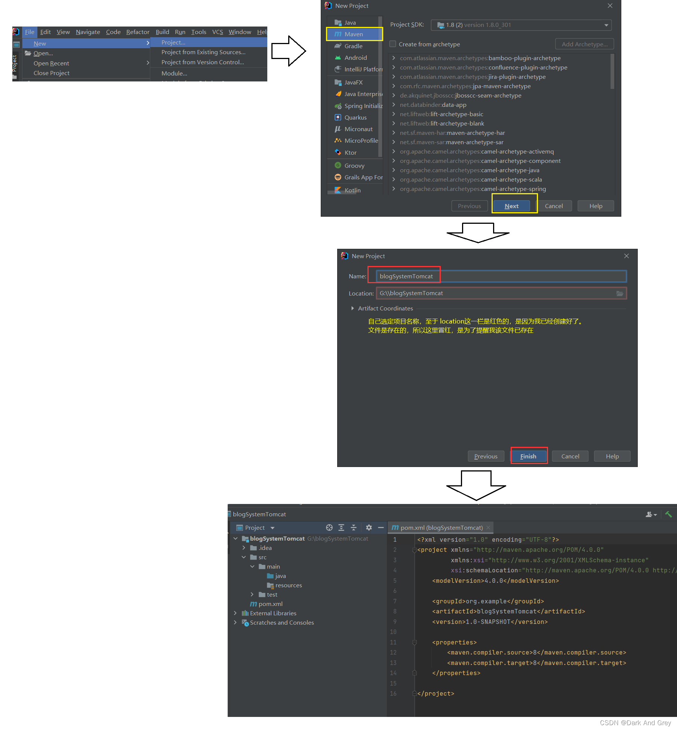Viewport: 677px width, 730px height.
Task: Expand camel-archetype-spring entry
Action: click(x=394, y=189)
